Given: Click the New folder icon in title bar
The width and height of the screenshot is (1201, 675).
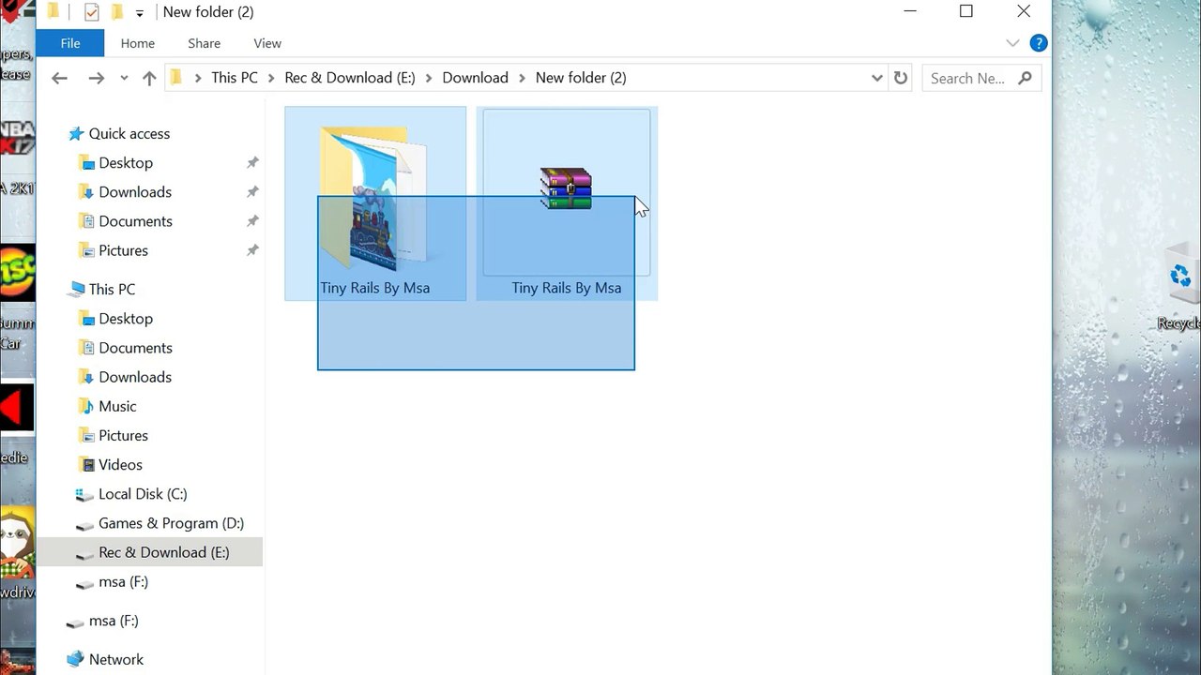Looking at the screenshot, I should tap(116, 12).
